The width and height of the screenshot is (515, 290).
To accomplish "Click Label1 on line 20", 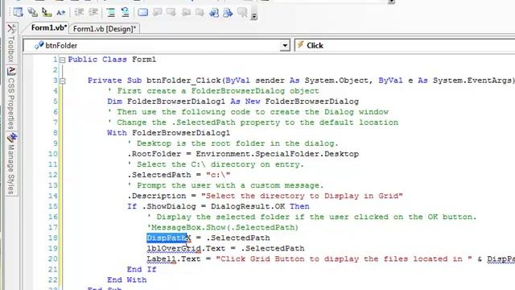I will click(x=161, y=259).
